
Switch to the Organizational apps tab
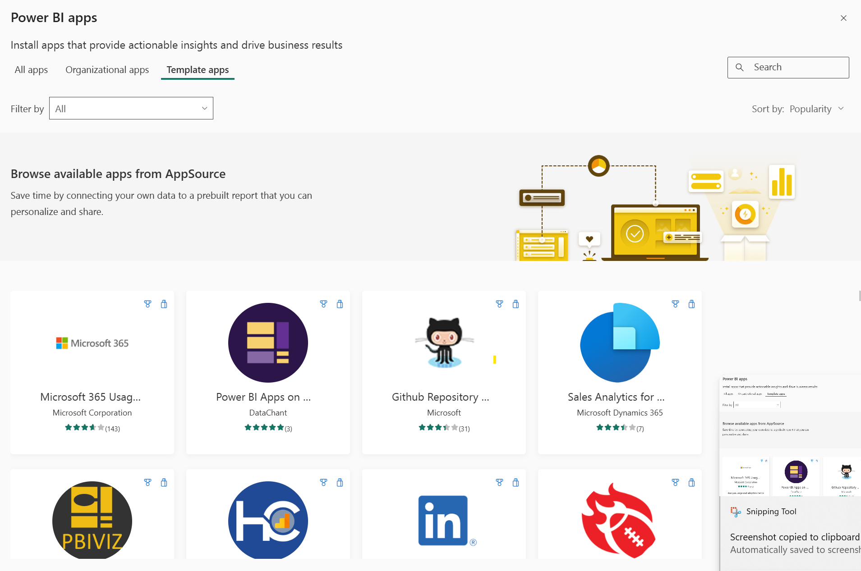(x=107, y=70)
